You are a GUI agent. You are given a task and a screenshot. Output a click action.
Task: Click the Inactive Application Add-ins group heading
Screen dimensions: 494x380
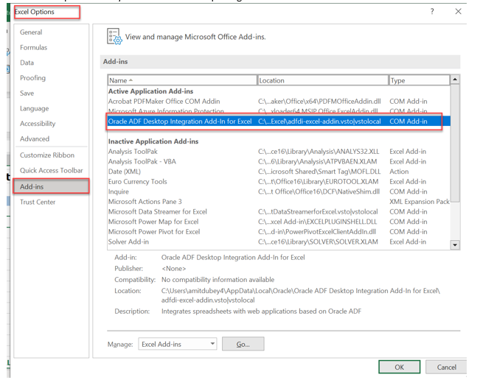coord(153,141)
